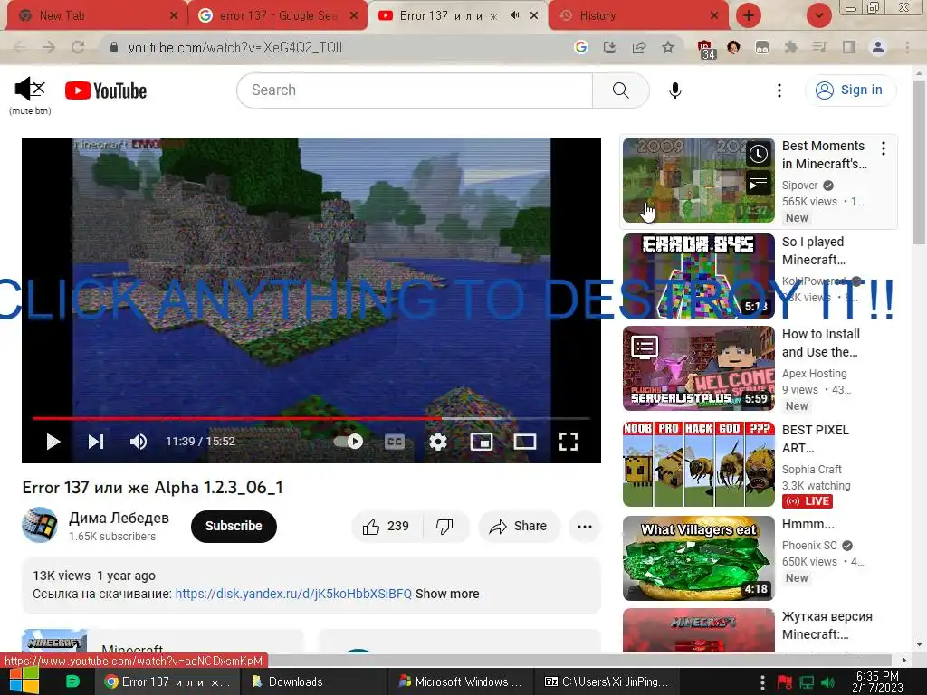Expand description with Show more
The image size is (927, 695).
447,594
